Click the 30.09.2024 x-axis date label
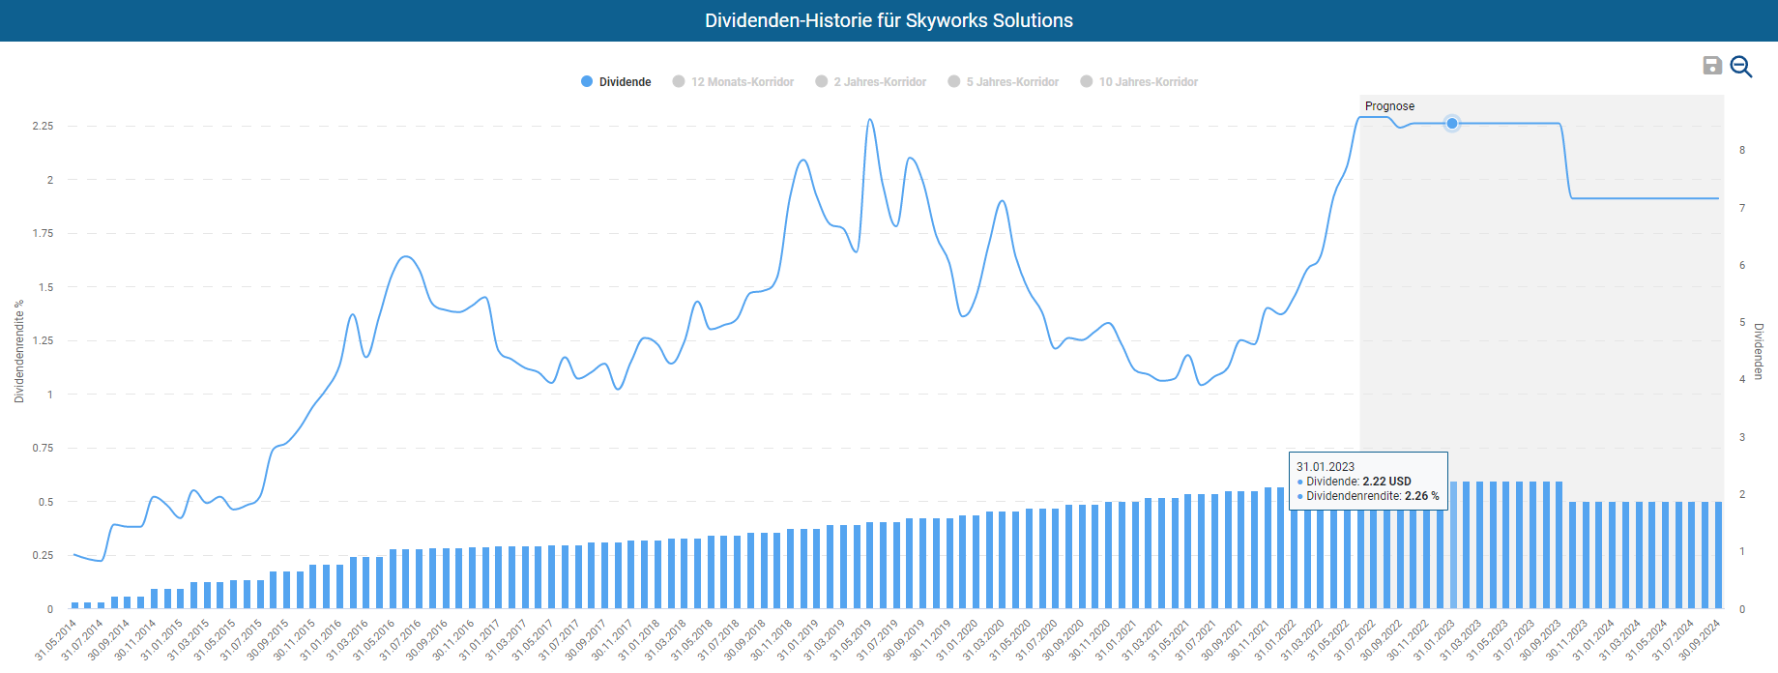The image size is (1778, 673). click(1701, 640)
